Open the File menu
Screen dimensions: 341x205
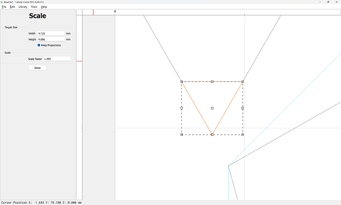tap(4, 7)
